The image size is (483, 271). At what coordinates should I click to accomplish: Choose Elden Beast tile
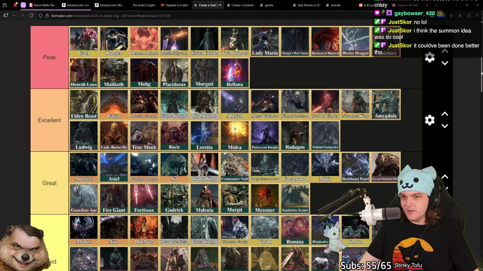coord(84,104)
